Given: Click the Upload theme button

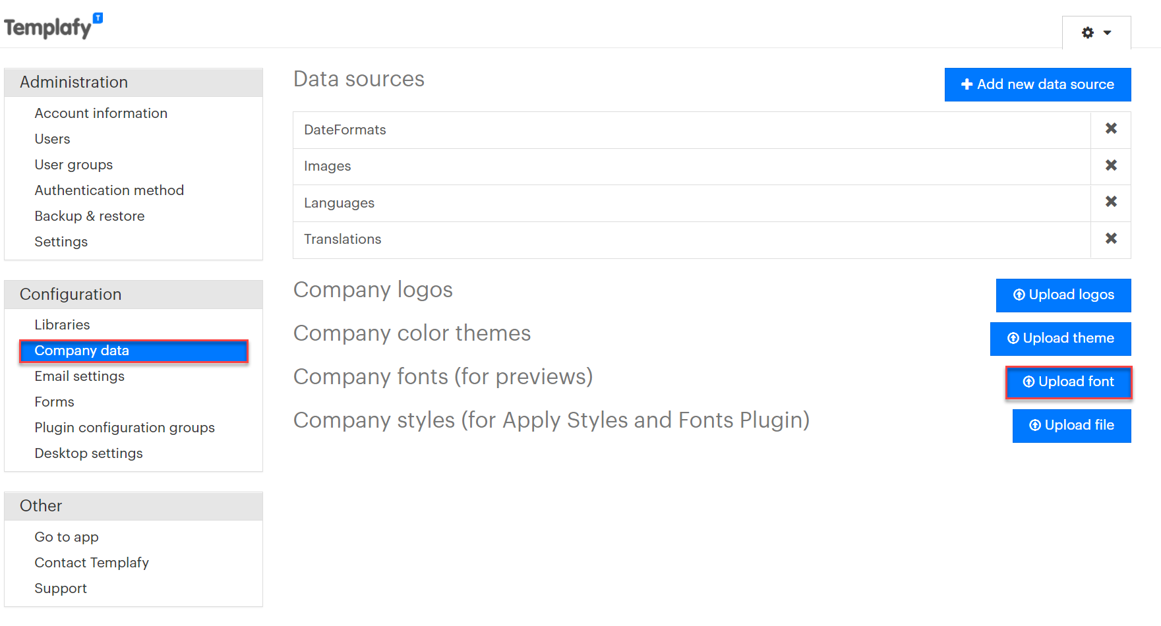Looking at the screenshot, I should coord(1061,339).
